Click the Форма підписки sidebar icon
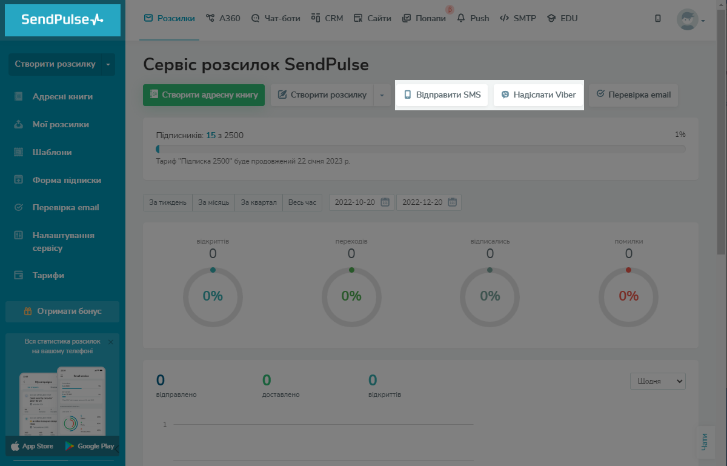Screen dimensions: 727x466 click(x=19, y=180)
